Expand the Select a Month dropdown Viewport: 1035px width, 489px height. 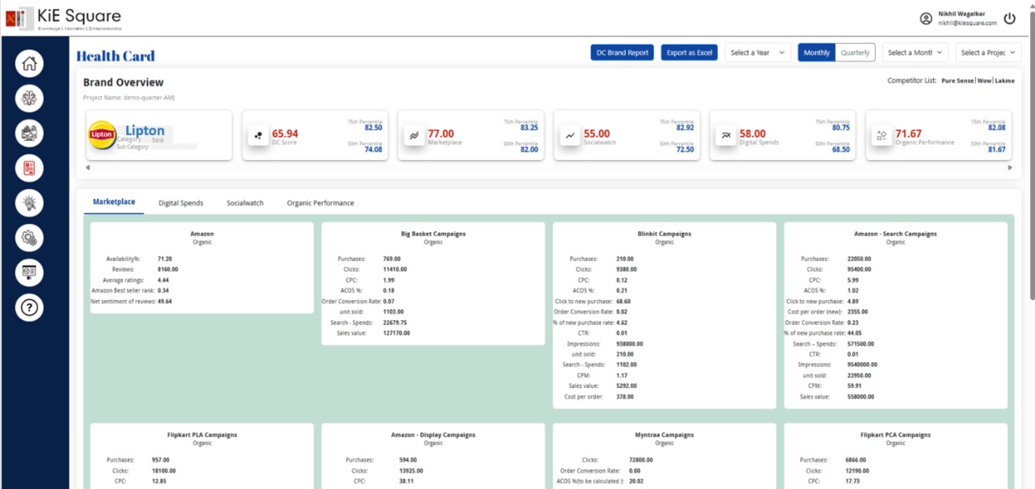[915, 52]
